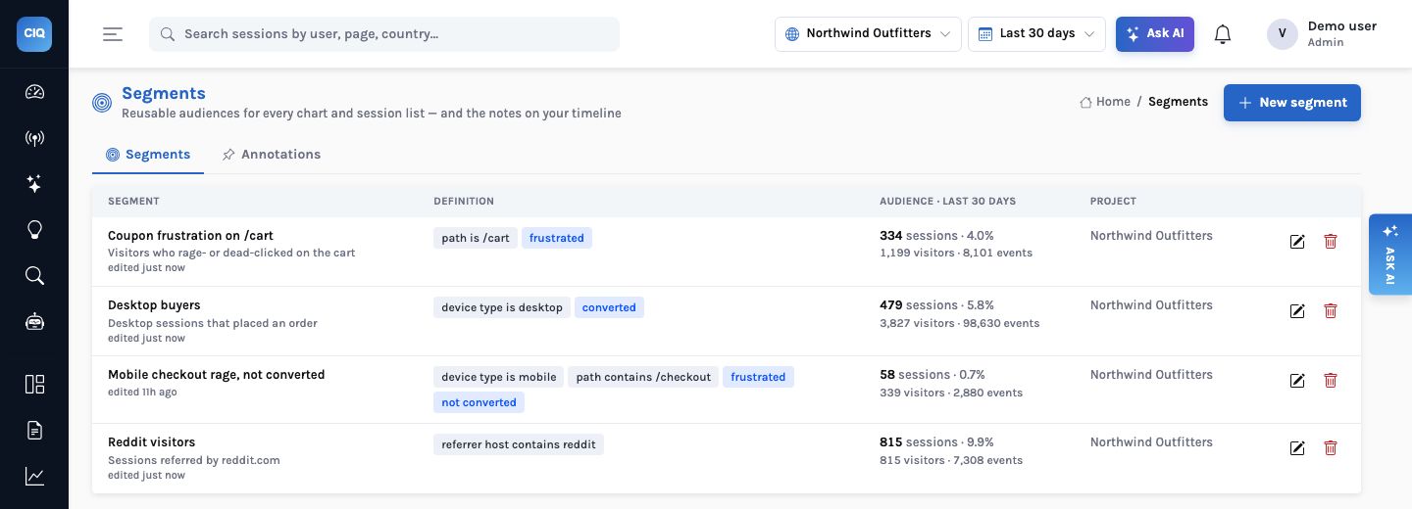Image resolution: width=1412 pixels, height=509 pixels.
Task: Open the Northwind Outfitters project dropdown
Action: (868, 34)
